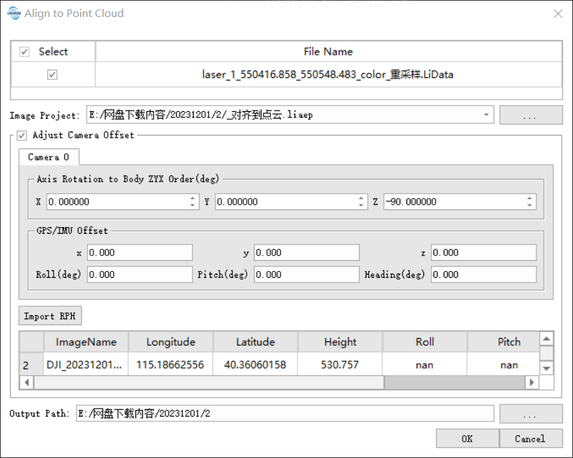Browse for the Output Path folder
This screenshot has width=573, height=458.
530,413
